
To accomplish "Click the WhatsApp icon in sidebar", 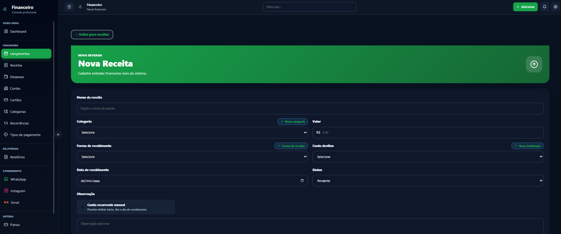I will [6, 179].
